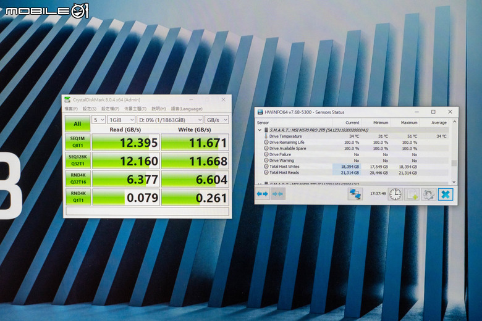Click the Drive Remaining Life row icon
The height and width of the screenshot is (321, 482).
(266, 142)
